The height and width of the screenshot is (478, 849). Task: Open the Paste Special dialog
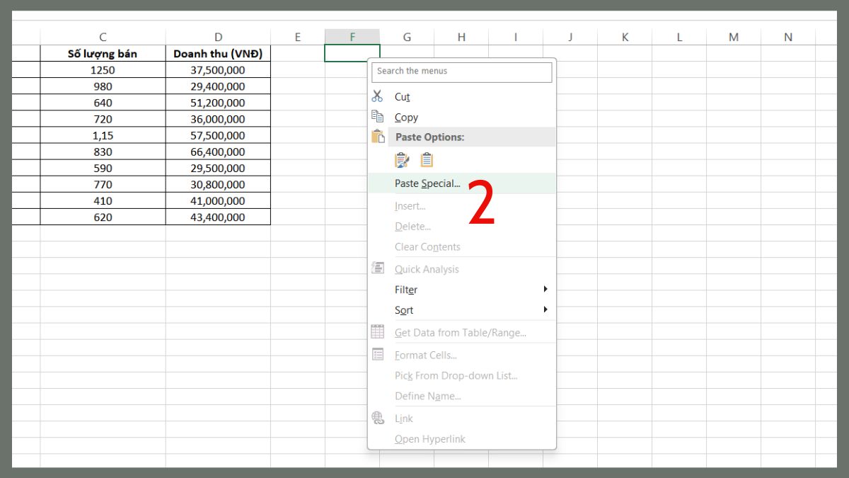click(x=427, y=183)
